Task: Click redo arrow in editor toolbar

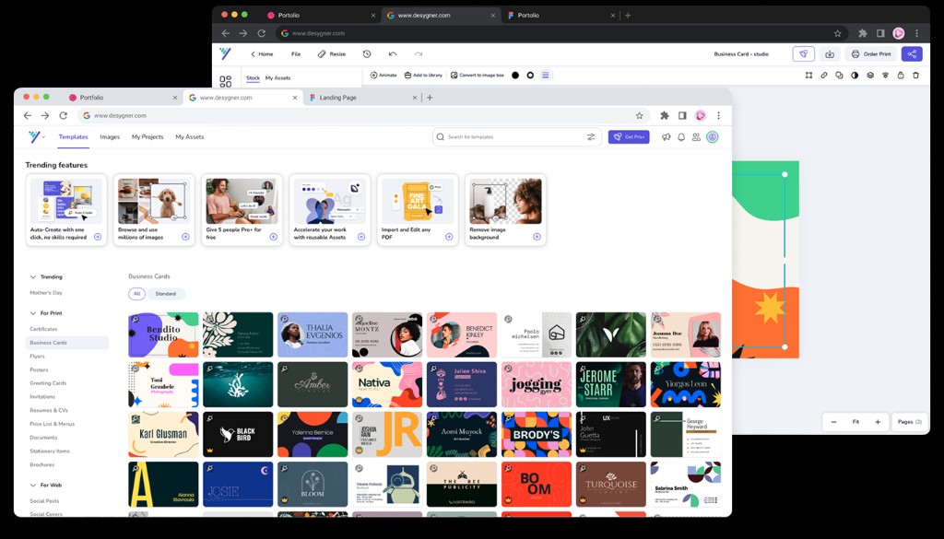Action: (419, 53)
